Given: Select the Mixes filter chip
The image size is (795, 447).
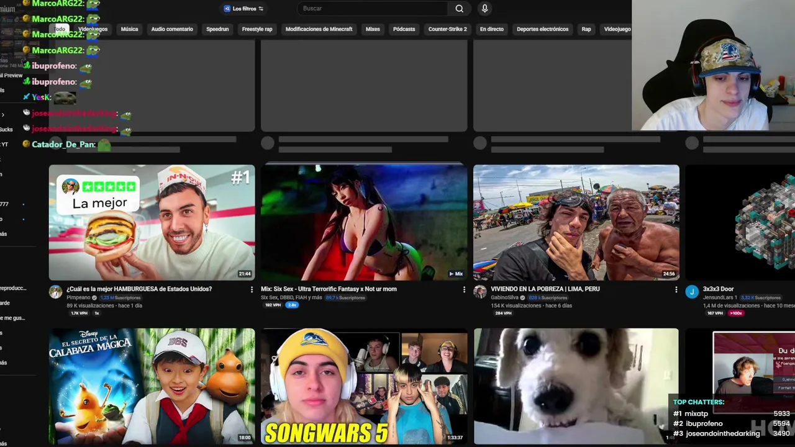Looking at the screenshot, I should click(373, 29).
